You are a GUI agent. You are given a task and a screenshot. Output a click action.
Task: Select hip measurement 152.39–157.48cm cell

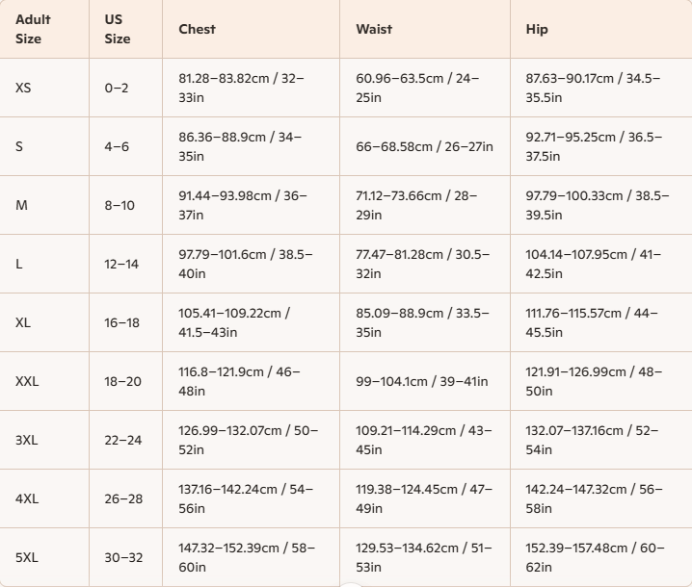point(595,557)
